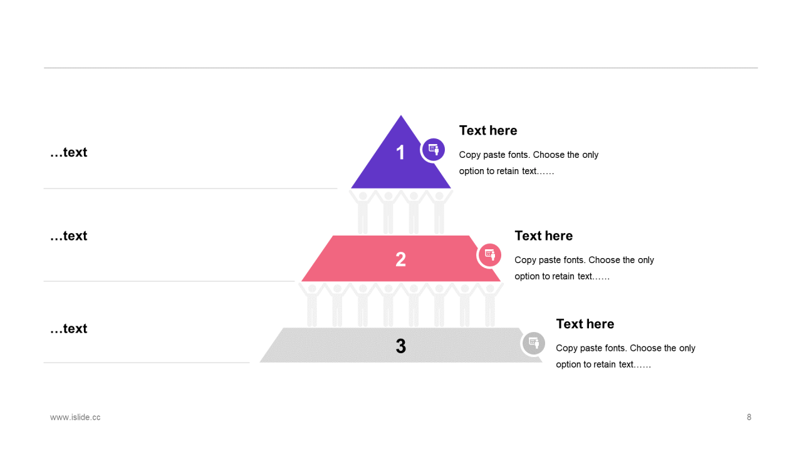Select the first "…text" label on the left

(69, 152)
